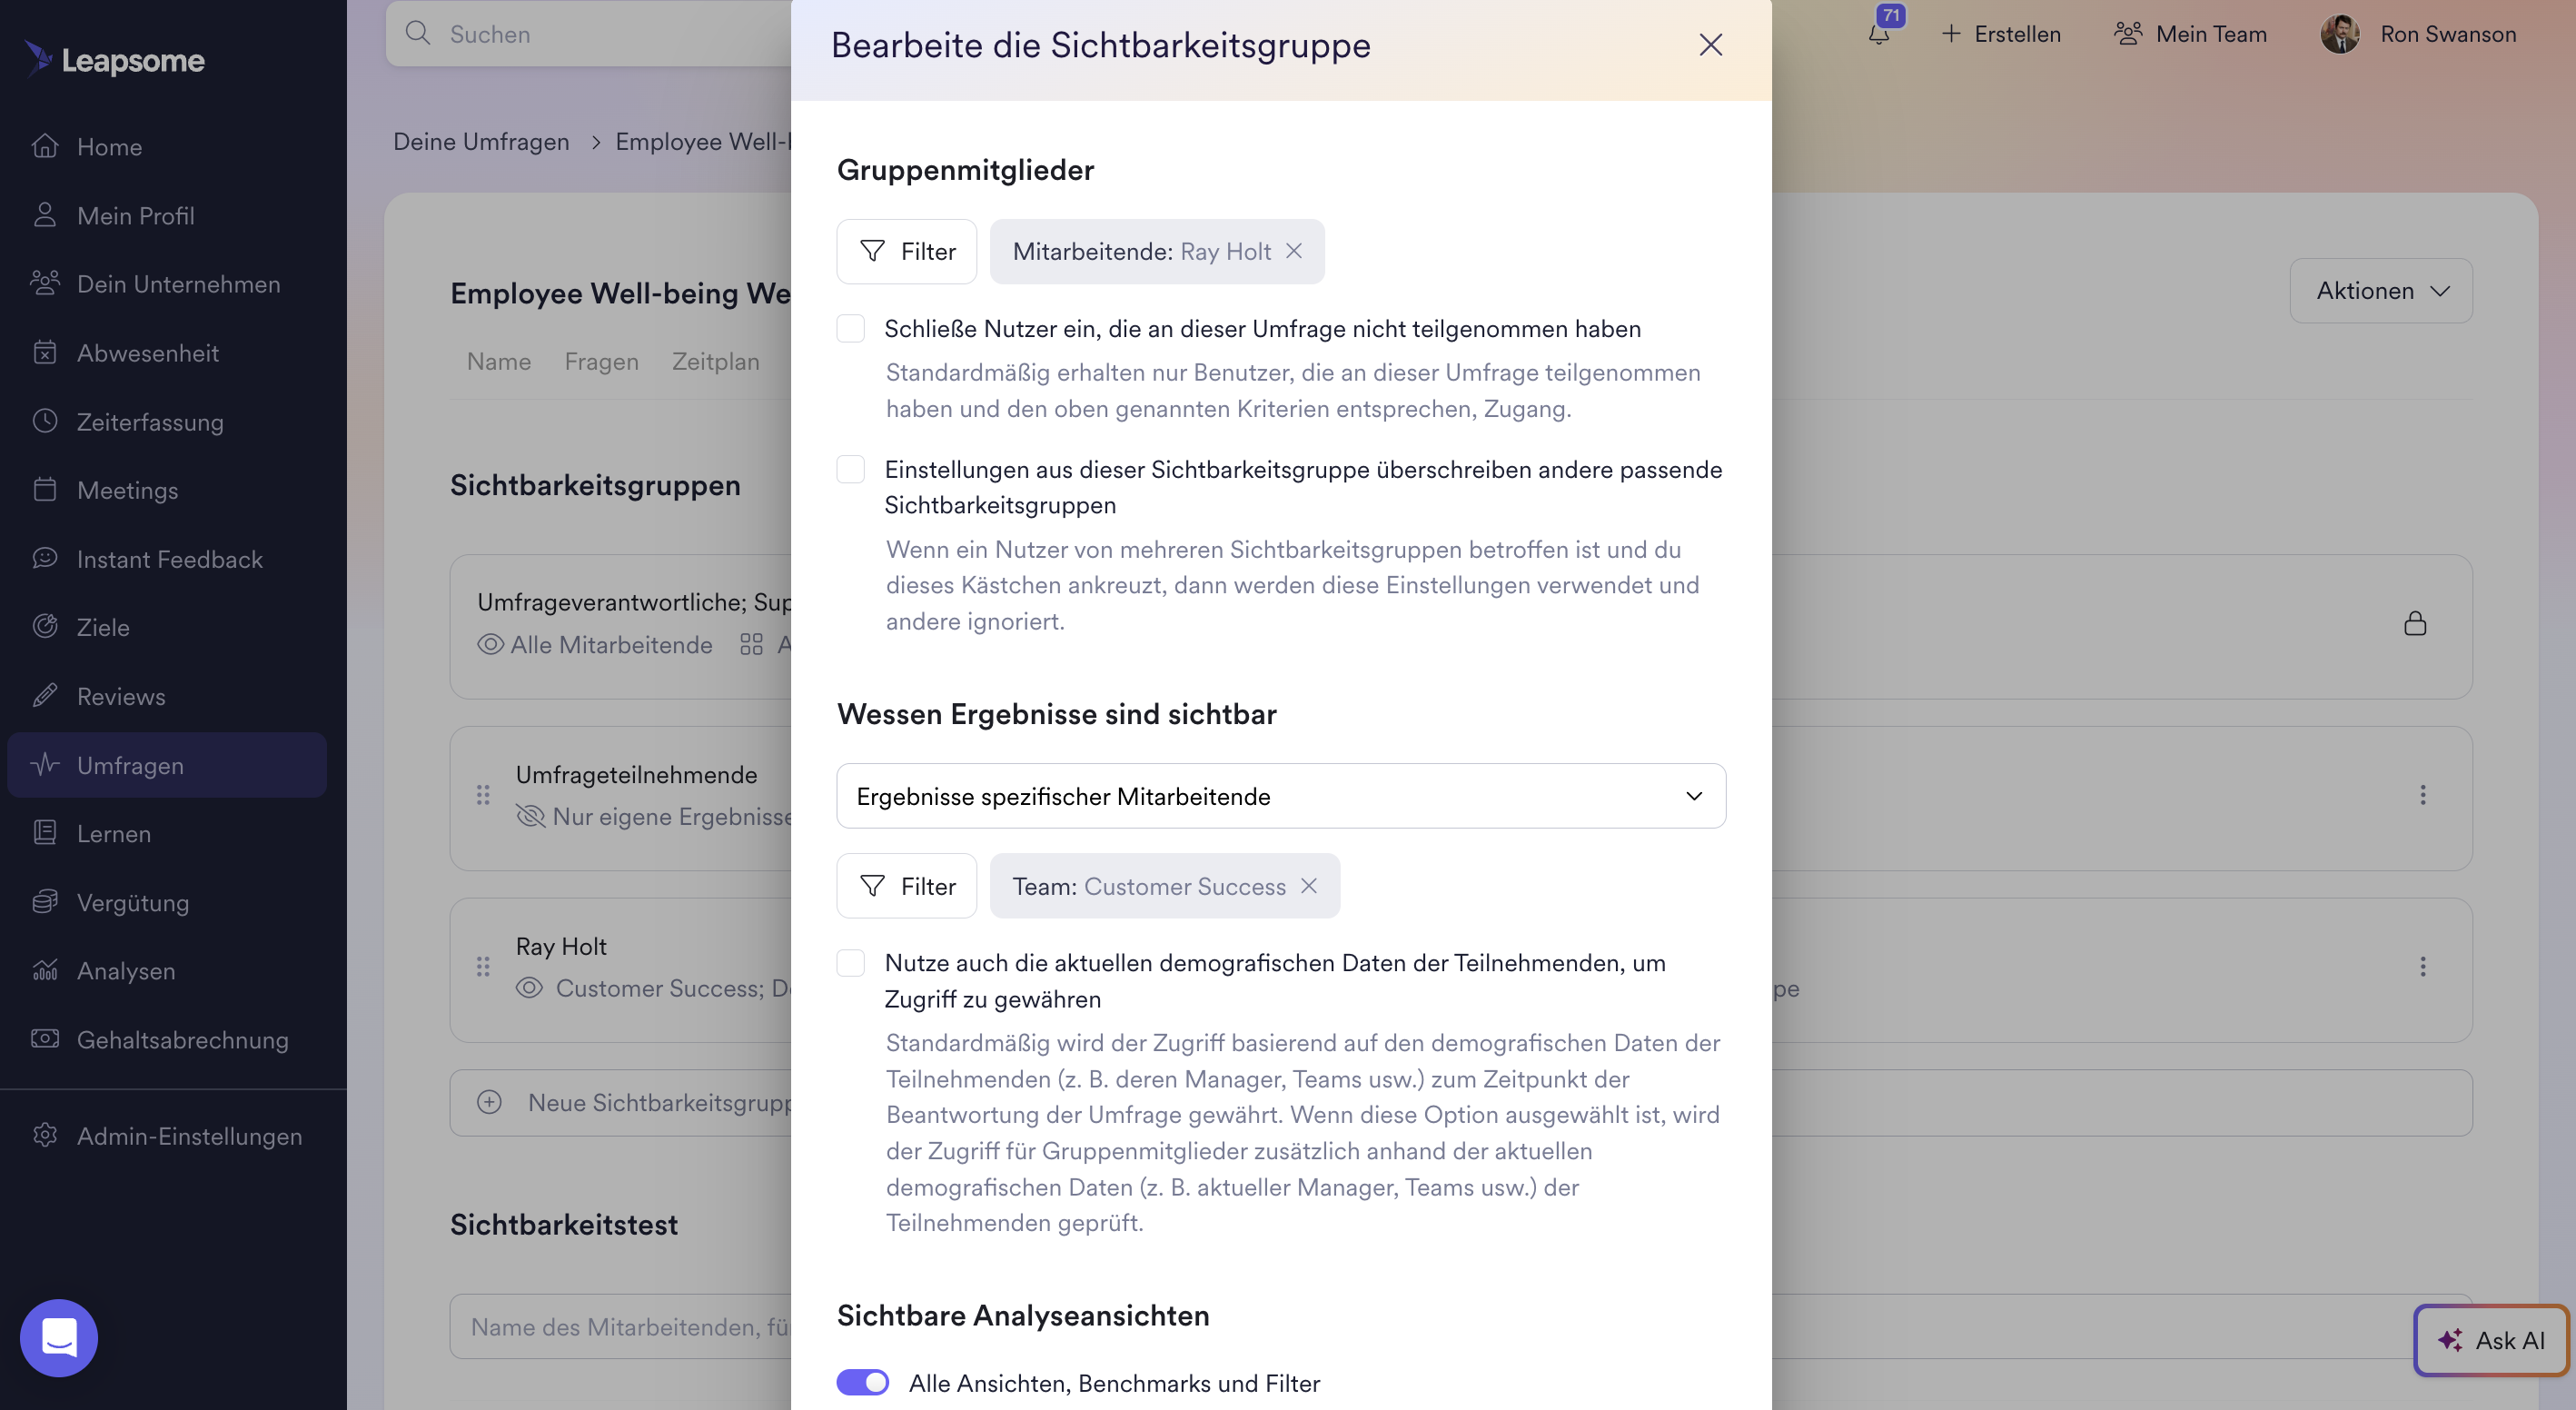The width and height of the screenshot is (2576, 1410).
Task: Click the Umfragen pulse icon
Action: pyautogui.click(x=45, y=765)
